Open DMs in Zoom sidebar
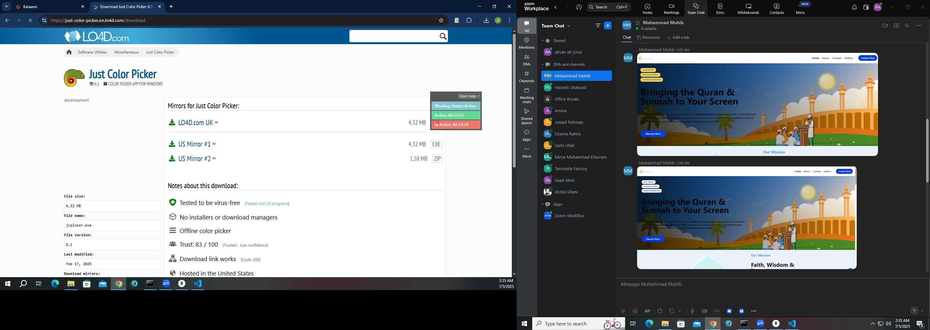This screenshot has height=330, width=930. pyautogui.click(x=527, y=60)
